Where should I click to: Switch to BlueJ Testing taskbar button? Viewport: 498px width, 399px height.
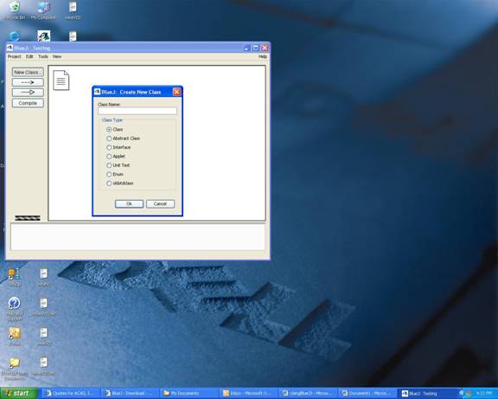426,393
